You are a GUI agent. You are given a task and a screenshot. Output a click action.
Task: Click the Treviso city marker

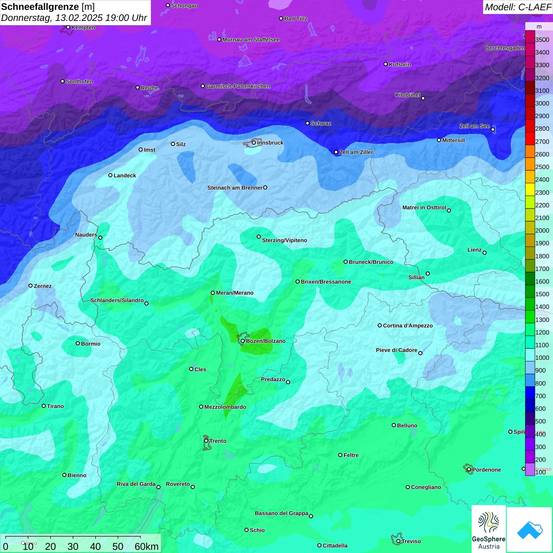click(398, 541)
